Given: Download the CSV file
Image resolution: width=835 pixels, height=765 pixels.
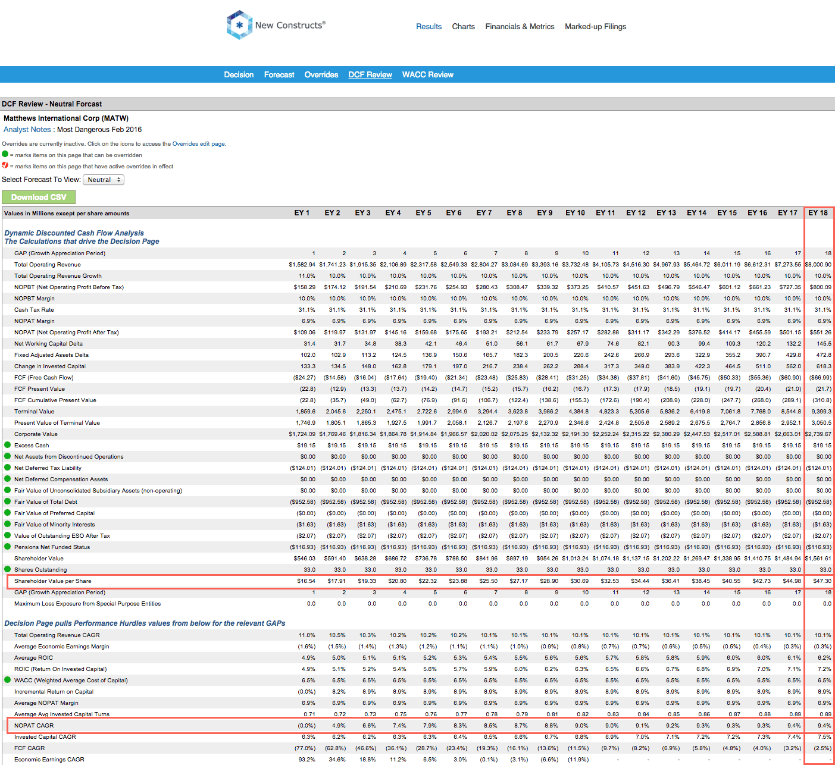Looking at the screenshot, I should click(39, 197).
